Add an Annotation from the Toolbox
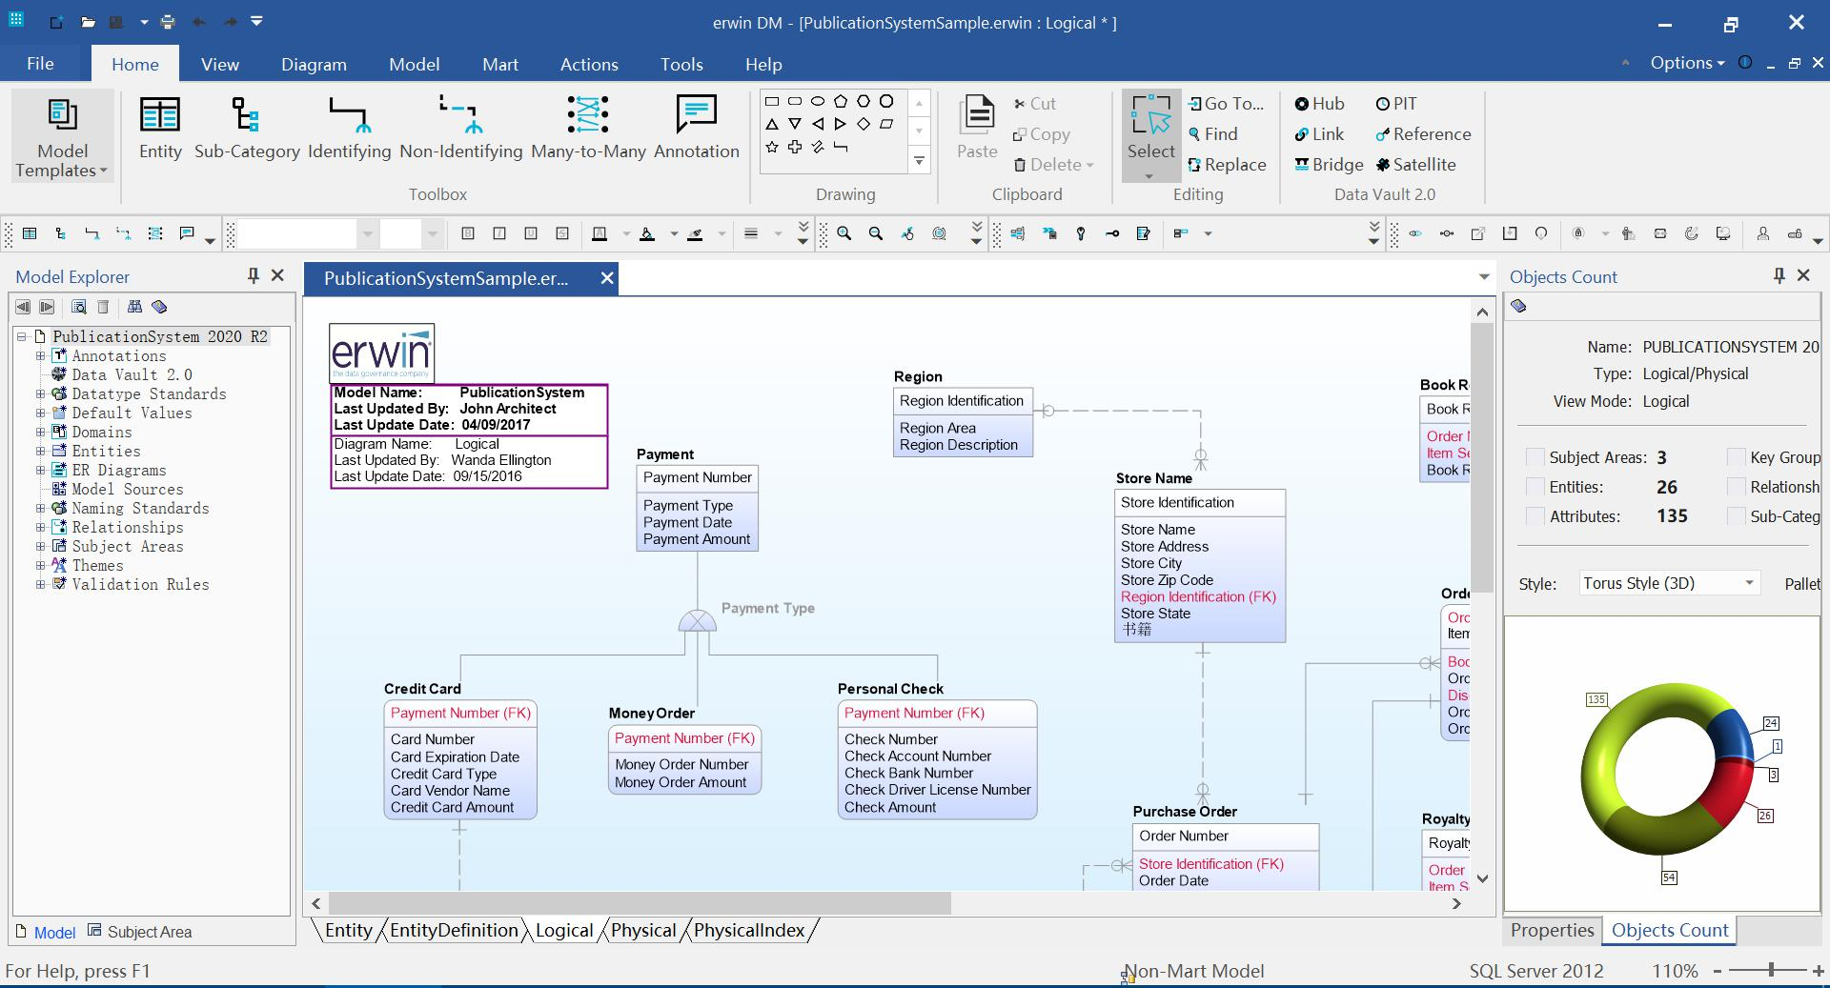Screen dimensions: 1830x988 click(697, 130)
